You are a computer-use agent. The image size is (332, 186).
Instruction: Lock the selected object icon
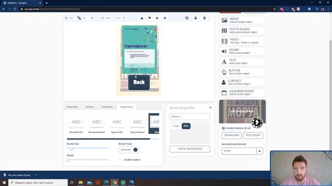pyautogui.click(x=196, y=18)
